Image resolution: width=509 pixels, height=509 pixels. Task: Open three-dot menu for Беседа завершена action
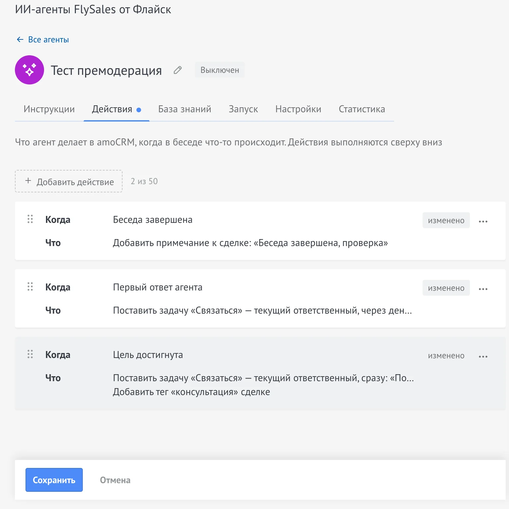[x=483, y=221]
